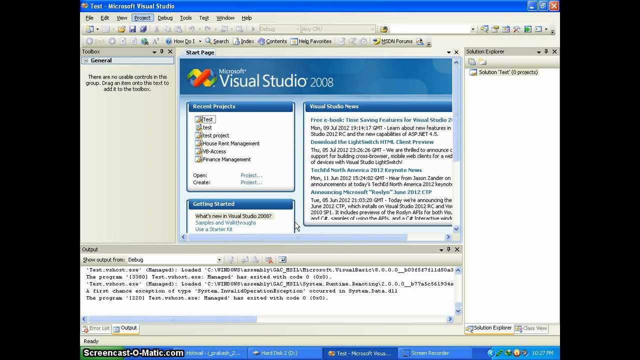Open Solution Explorer via toolbar icon

point(484,29)
